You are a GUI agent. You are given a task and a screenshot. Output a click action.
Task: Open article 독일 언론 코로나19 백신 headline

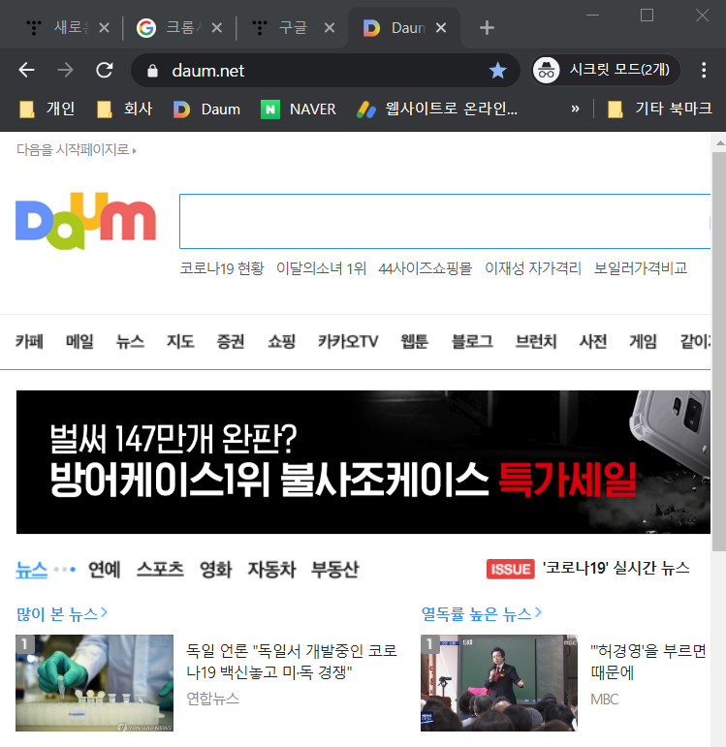coord(291,661)
